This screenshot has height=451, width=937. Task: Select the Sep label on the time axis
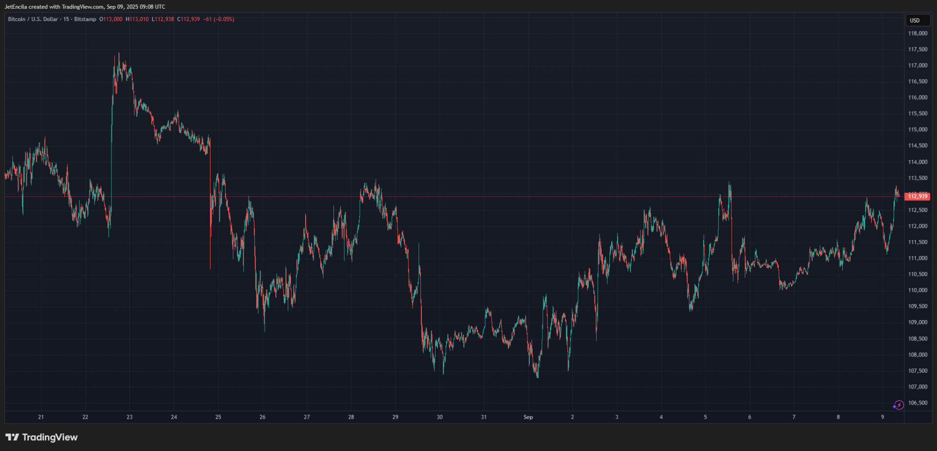coord(528,417)
